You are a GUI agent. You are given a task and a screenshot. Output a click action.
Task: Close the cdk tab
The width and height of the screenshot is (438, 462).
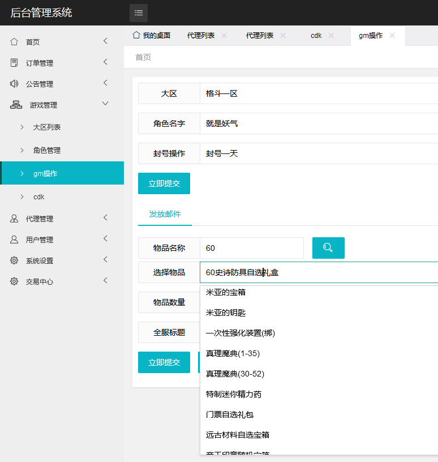(331, 35)
